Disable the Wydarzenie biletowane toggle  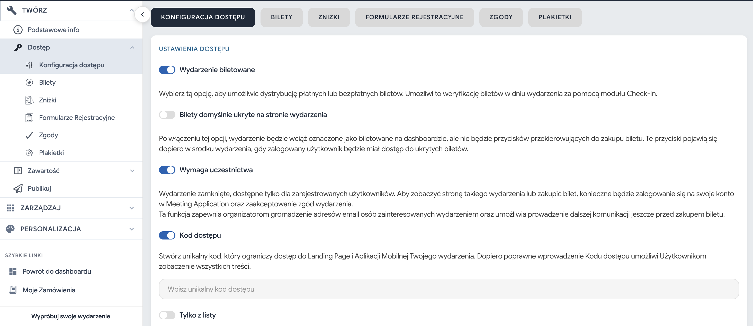pyautogui.click(x=167, y=70)
